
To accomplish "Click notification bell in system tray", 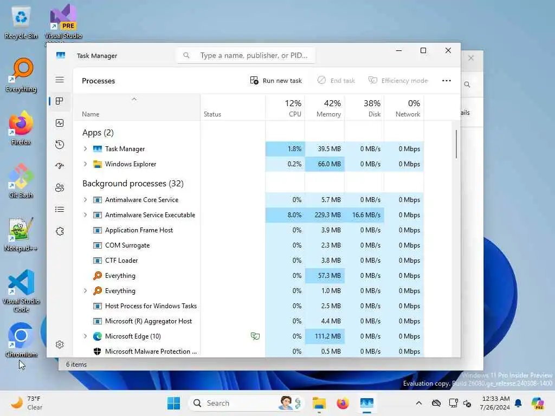I will [x=518, y=403].
